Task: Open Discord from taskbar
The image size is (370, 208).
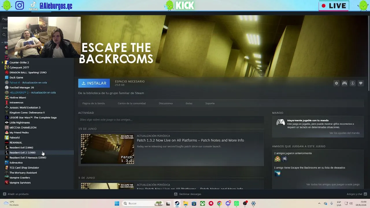Action: pos(228,203)
